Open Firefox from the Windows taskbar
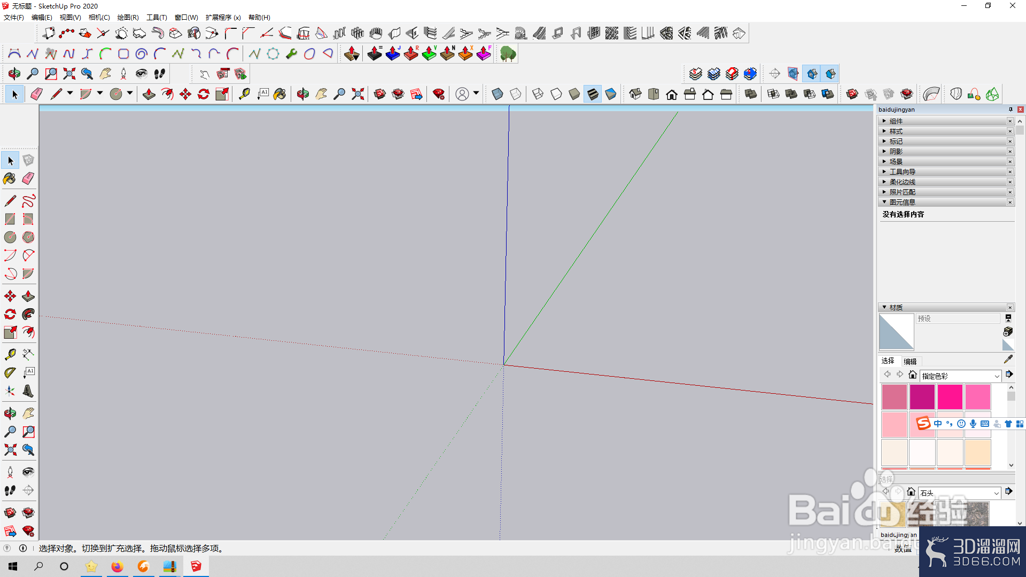This screenshot has height=577, width=1026. point(117,566)
